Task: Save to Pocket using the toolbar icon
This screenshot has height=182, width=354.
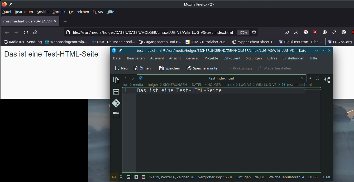Action: (x=287, y=32)
